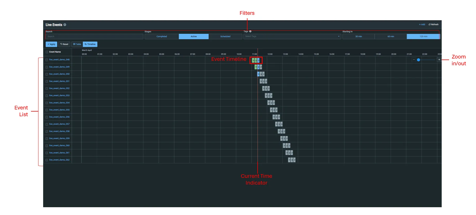Refresh the live events list
Screen dimensions: 476x215
point(433,24)
